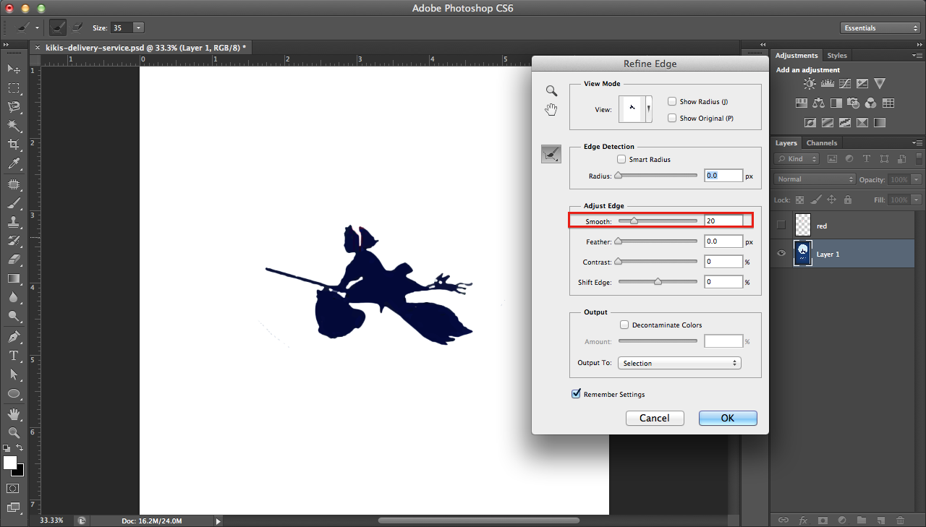Image resolution: width=926 pixels, height=527 pixels.
Task: Select the Magic Wand tool
Action: (x=14, y=126)
